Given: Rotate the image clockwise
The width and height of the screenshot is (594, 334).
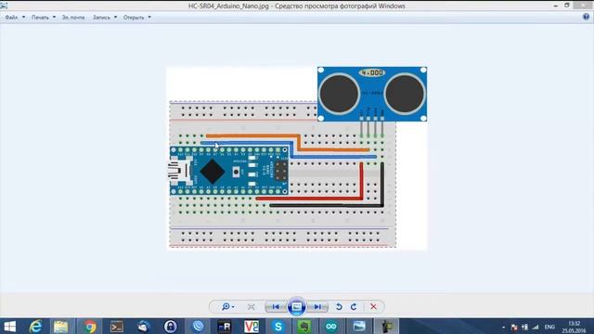Looking at the screenshot, I should pyautogui.click(x=354, y=307).
